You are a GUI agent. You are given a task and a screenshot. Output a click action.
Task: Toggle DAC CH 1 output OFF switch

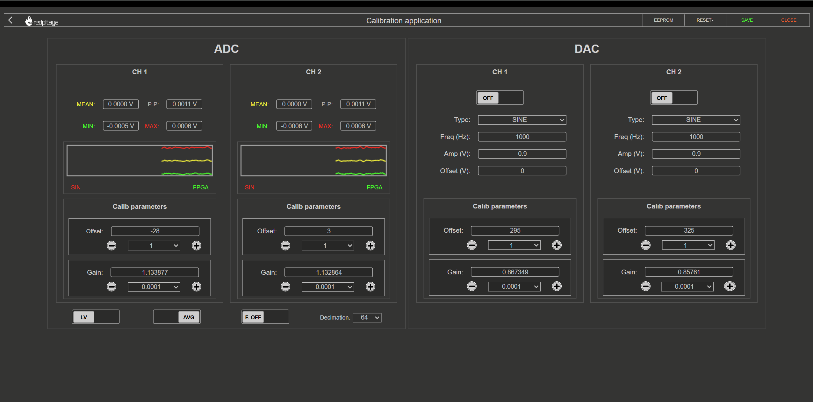tap(500, 98)
